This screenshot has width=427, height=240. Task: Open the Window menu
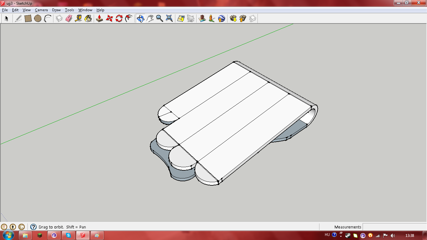pyautogui.click(x=85, y=10)
